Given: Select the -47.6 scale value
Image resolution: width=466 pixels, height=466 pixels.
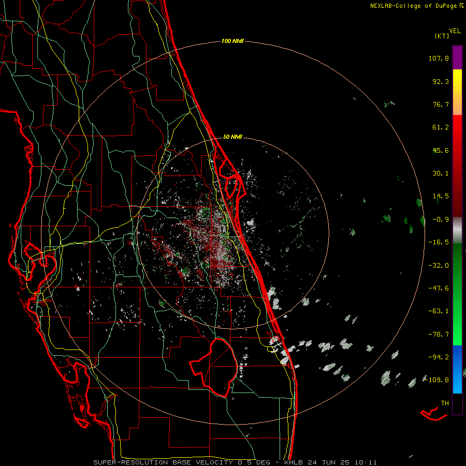Looking at the screenshot, I should 439,288.
